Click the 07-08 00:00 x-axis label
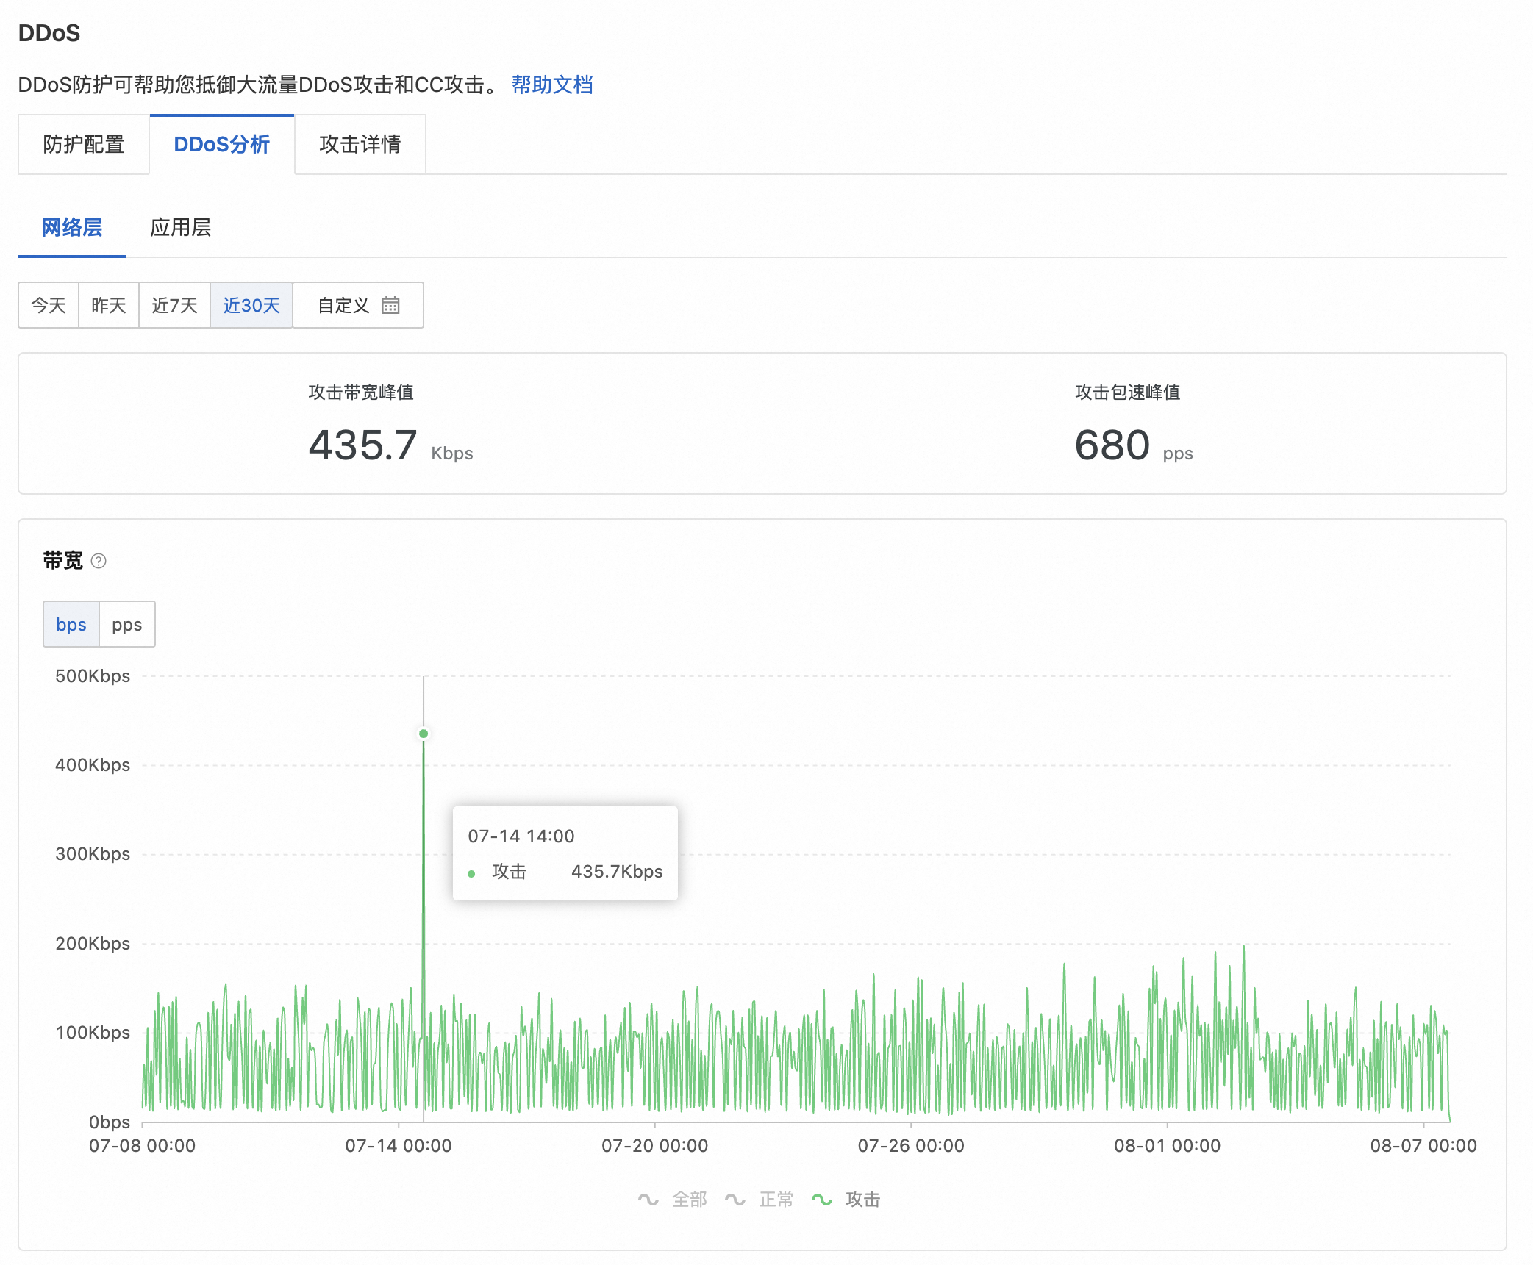 click(143, 1145)
